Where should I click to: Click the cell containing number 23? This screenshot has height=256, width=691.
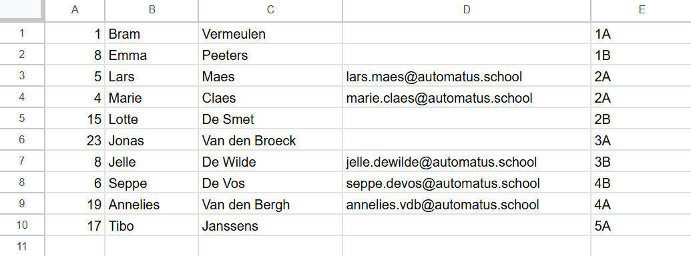[x=75, y=140]
